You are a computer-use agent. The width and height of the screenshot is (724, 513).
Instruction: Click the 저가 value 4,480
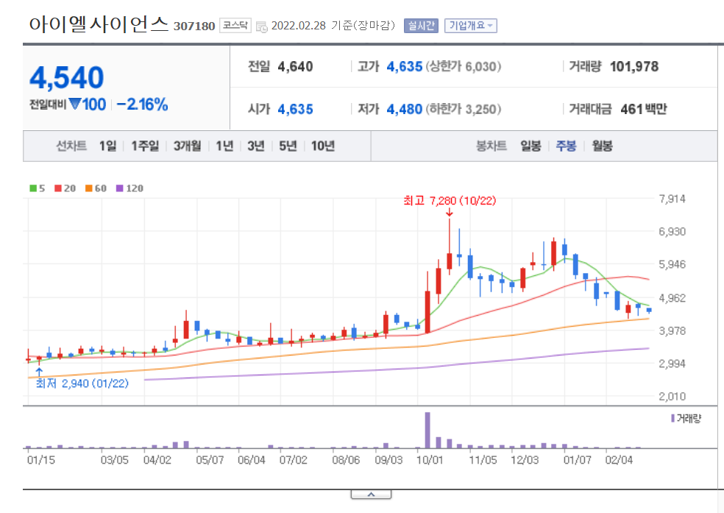(x=405, y=109)
